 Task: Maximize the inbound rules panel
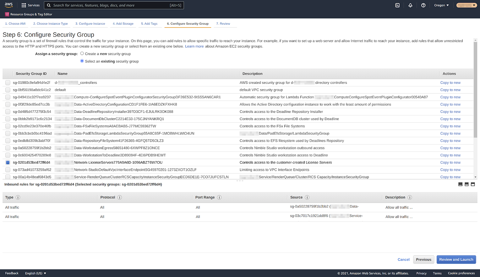[473, 184]
